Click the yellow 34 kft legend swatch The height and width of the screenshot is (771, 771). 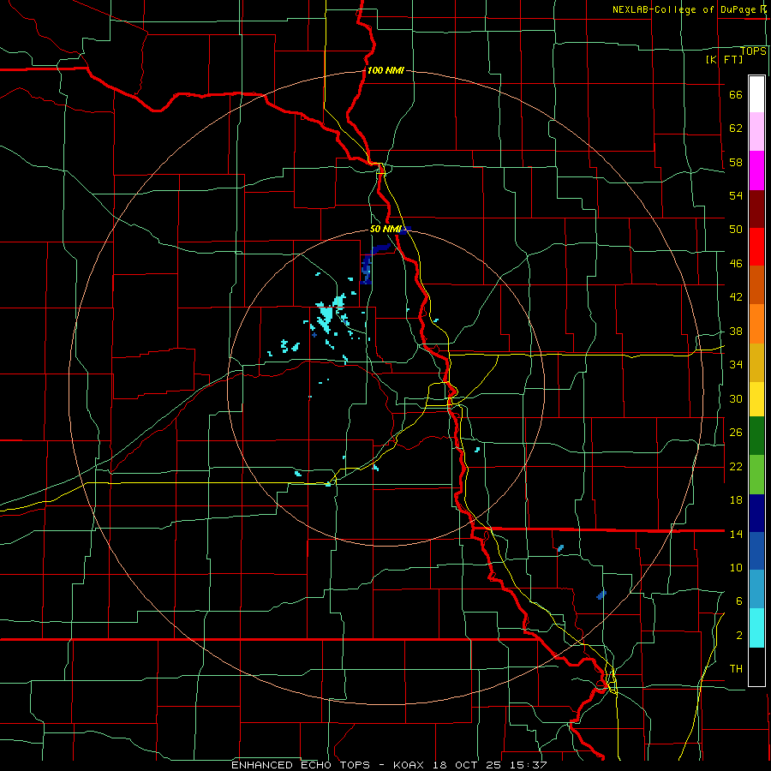(756, 362)
